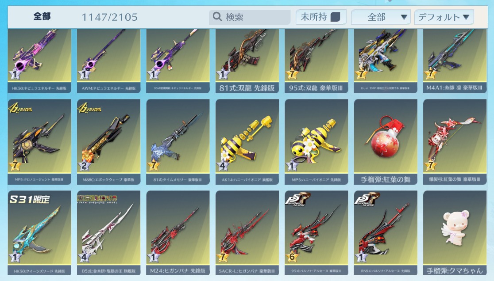Screen dimensions: 494x281
Task: Toggle the 未所持 checkbox filter
Action: [335, 17]
